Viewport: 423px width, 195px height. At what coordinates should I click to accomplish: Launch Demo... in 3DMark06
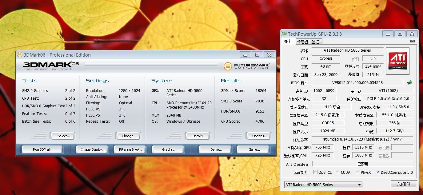216,149
